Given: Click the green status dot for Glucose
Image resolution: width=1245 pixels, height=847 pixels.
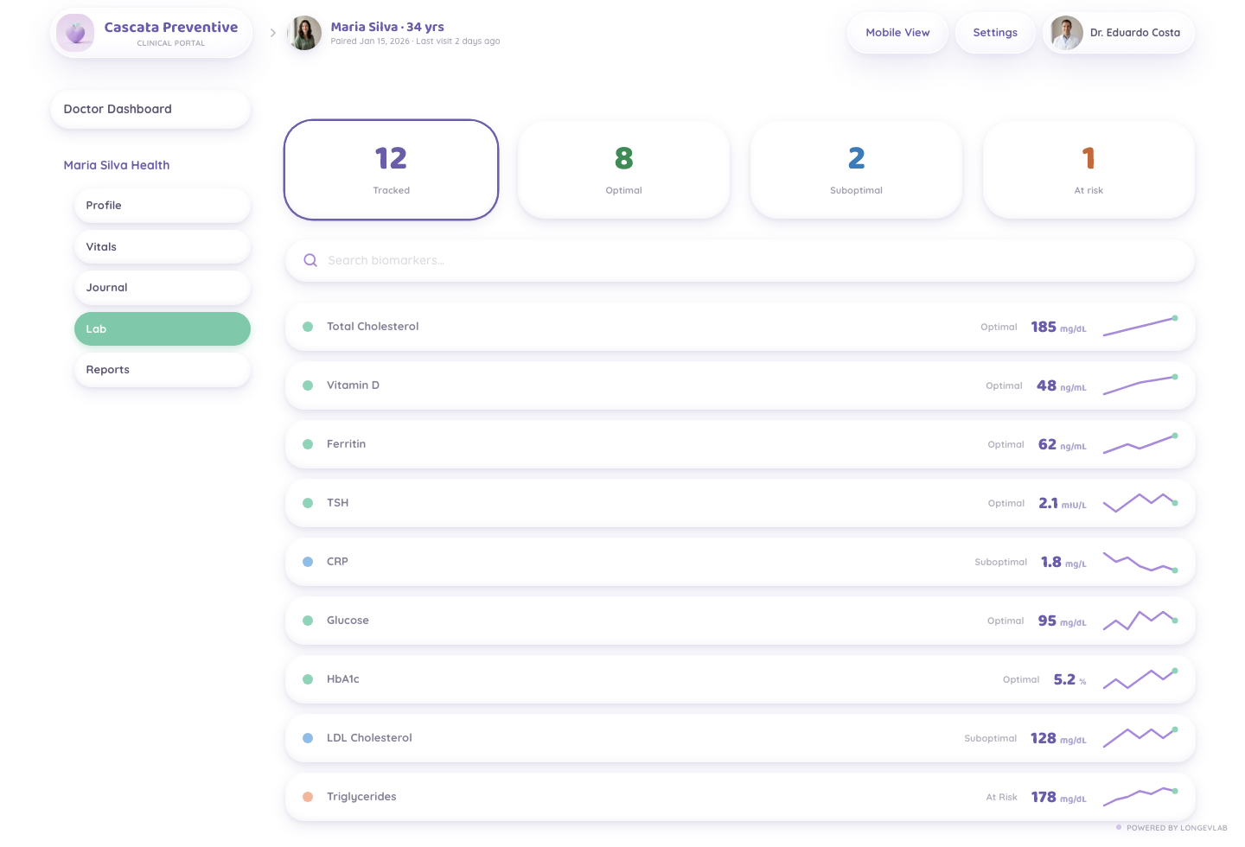Looking at the screenshot, I should (308, 621).
